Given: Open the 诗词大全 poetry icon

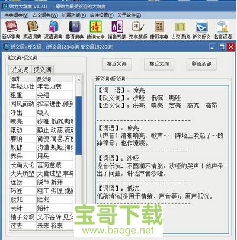Looking at the screenshot, I should pyautogui.click(x=96, y=30).
